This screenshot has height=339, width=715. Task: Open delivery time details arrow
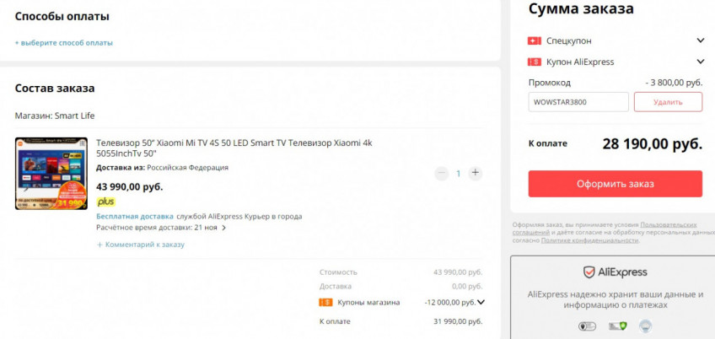click(x=223, y=228)
